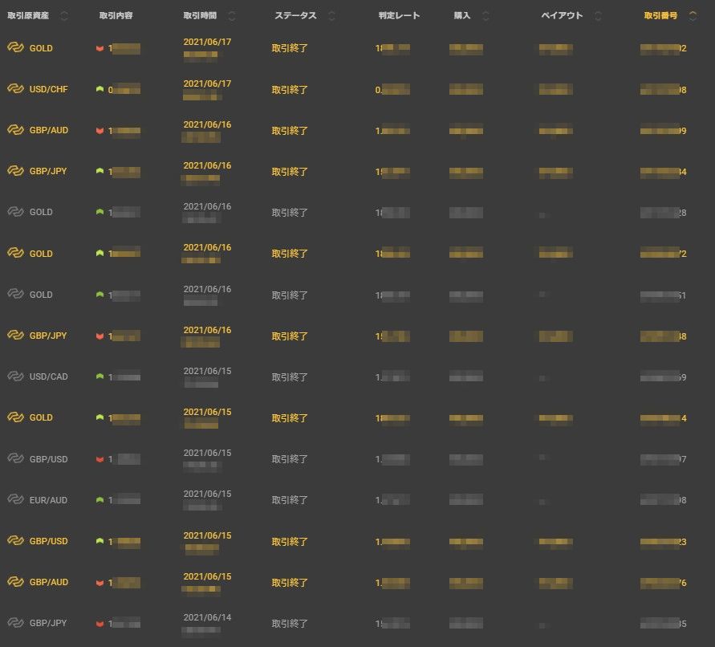Click the 判定レート column header

[399, 15]
